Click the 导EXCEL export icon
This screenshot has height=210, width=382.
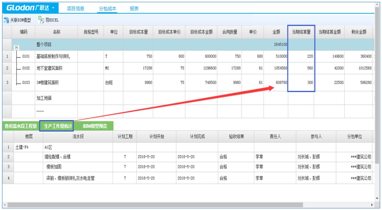tap(41, 20)
